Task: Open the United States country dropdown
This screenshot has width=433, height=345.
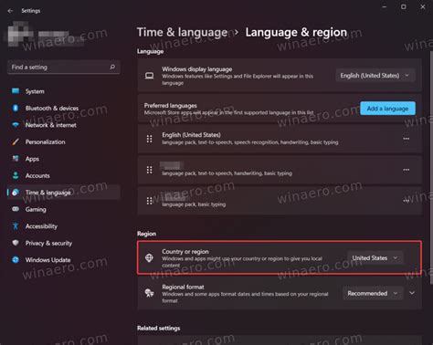Action: (x=375, y=258)
